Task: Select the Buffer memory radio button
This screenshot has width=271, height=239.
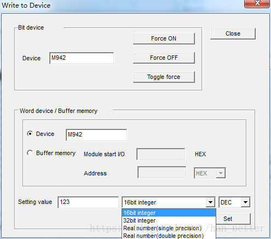Action: tap(30, 153)
